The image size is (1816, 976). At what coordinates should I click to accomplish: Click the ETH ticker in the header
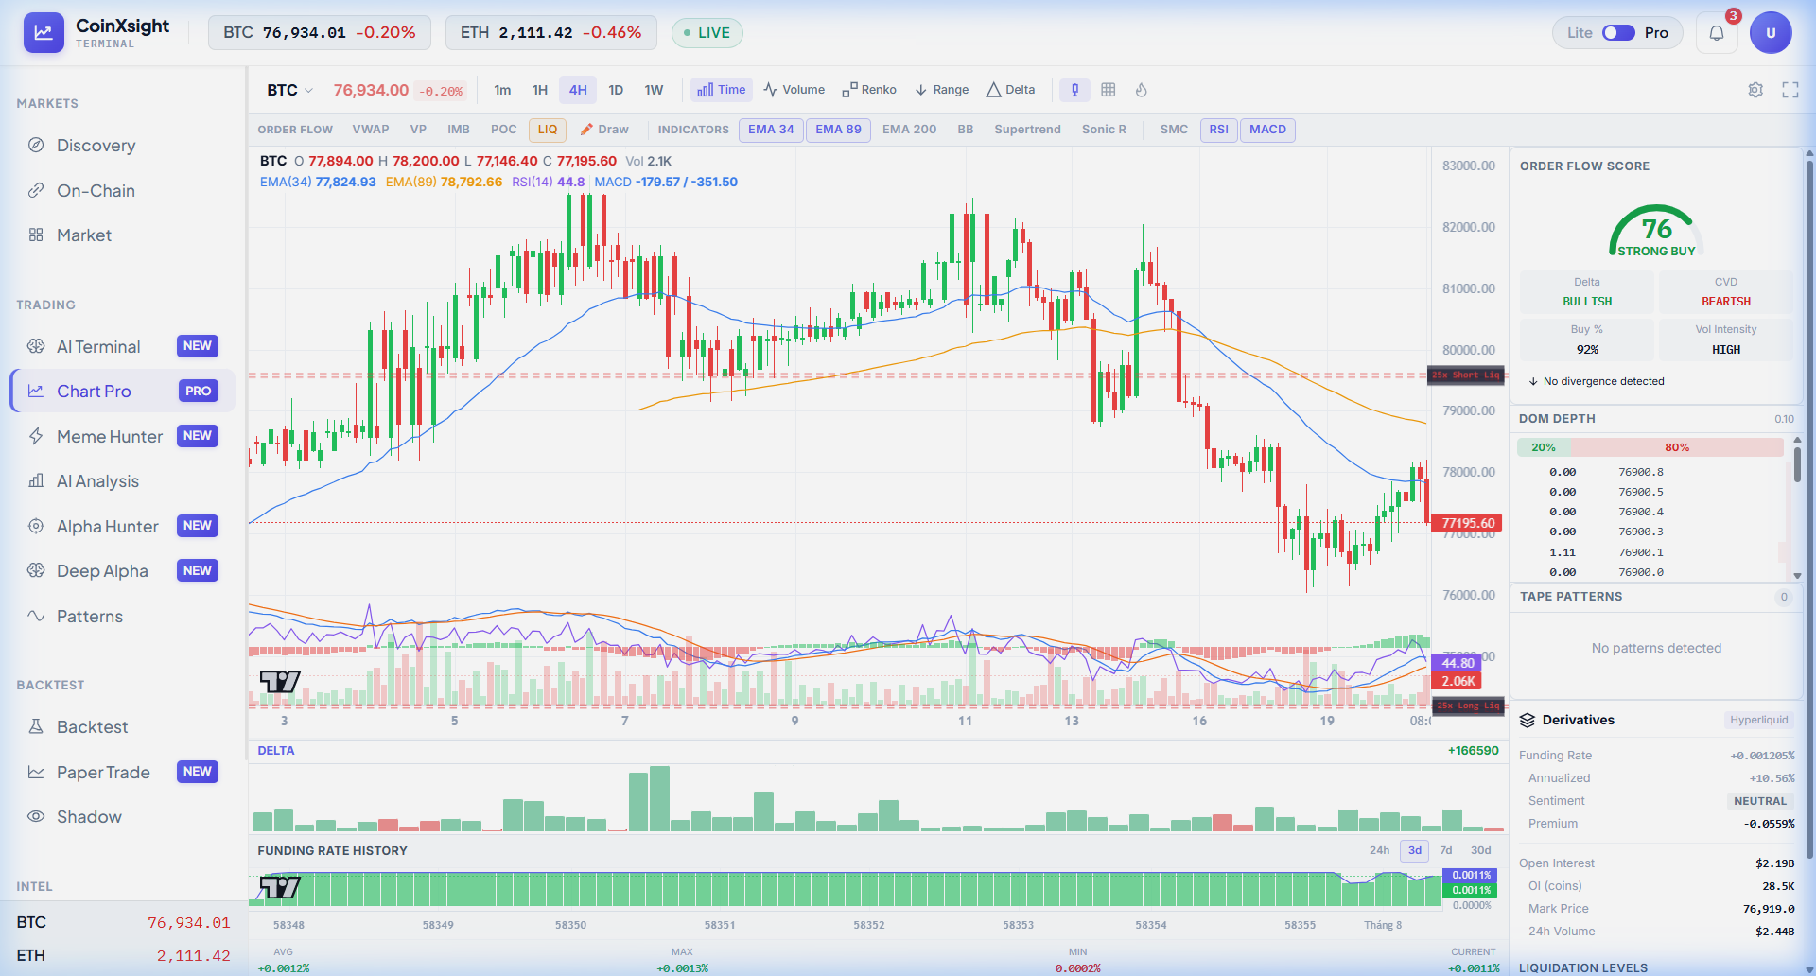(551, 33)
